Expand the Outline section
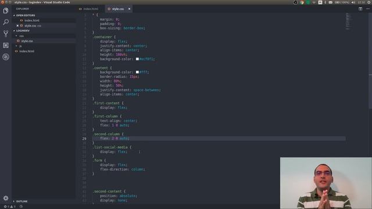This screenshot has width=372, height=209. coord(22,201)
